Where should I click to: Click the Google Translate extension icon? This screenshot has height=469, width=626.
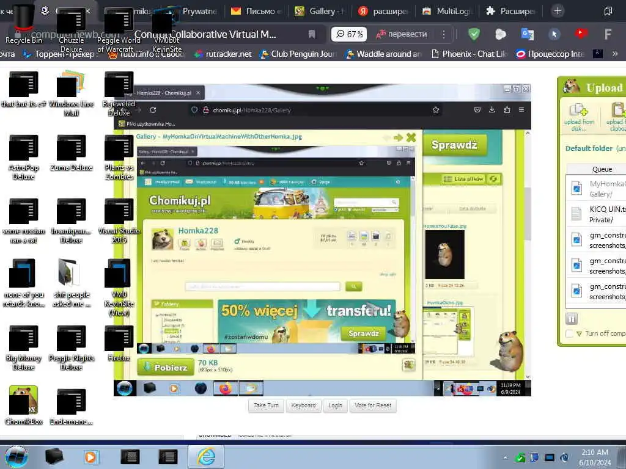pyautogui.click(x=528, y=34)
